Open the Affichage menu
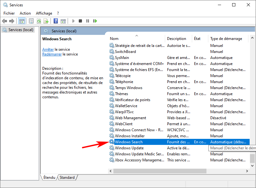Image resolution: width=256 pixels, height=188 pixels. (x=44, y=13)
